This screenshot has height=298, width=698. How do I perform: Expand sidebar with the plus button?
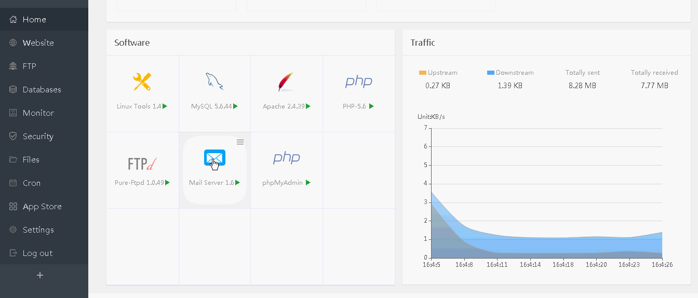40,275
